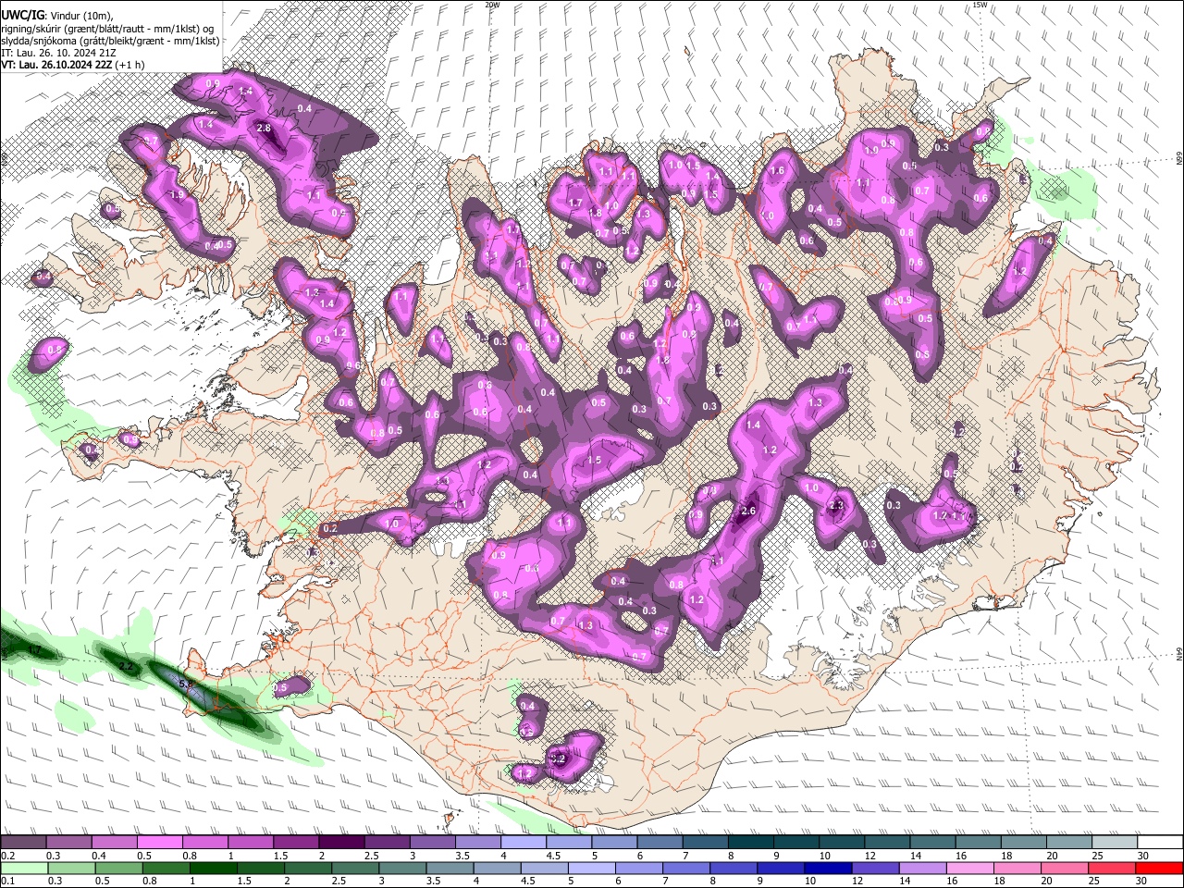Click the rigning/skúrir legend description line
Image resolution: width=1184 pixels, height=888 pixels.
pos(108,28)
